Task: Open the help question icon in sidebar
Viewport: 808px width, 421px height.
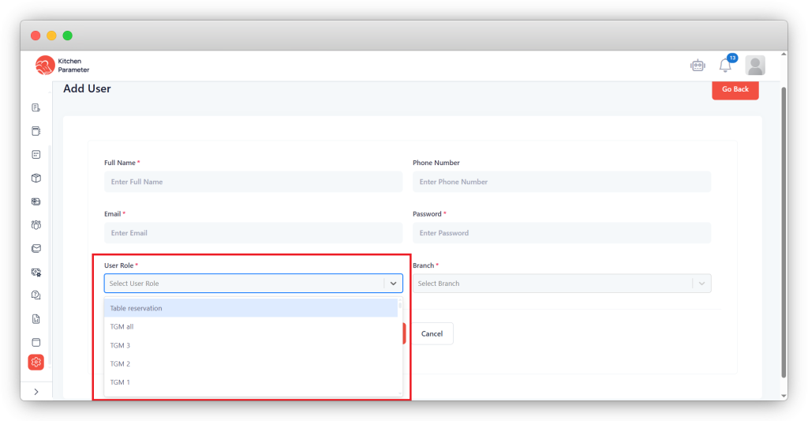Action: [36, 295]
